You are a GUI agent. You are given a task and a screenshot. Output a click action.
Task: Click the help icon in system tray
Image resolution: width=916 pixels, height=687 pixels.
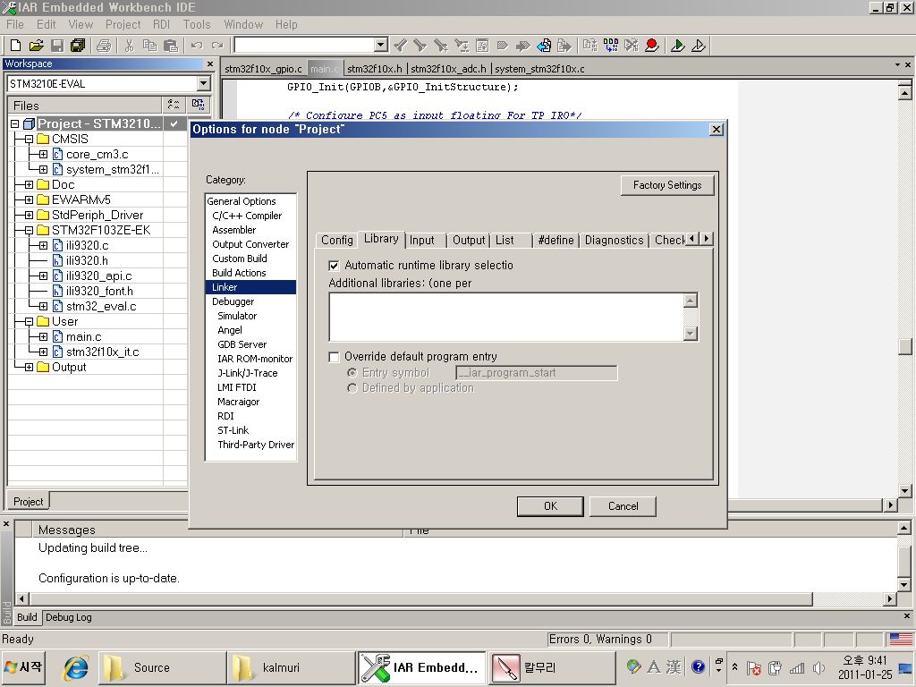tap(698, 666)
